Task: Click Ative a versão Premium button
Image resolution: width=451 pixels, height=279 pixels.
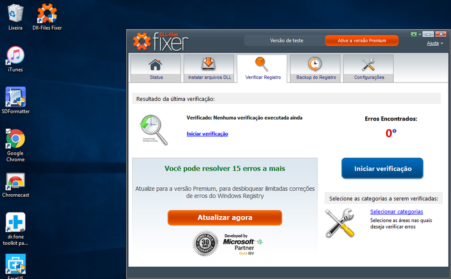Action: (x=362, y=40)
